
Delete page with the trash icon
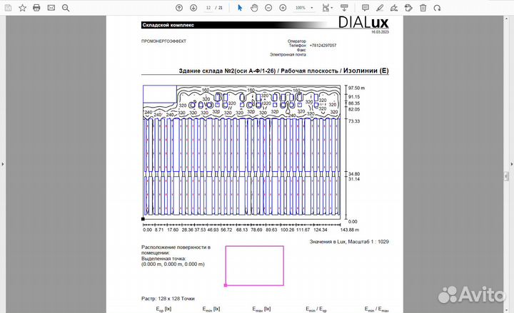click(x=423, y=8)
